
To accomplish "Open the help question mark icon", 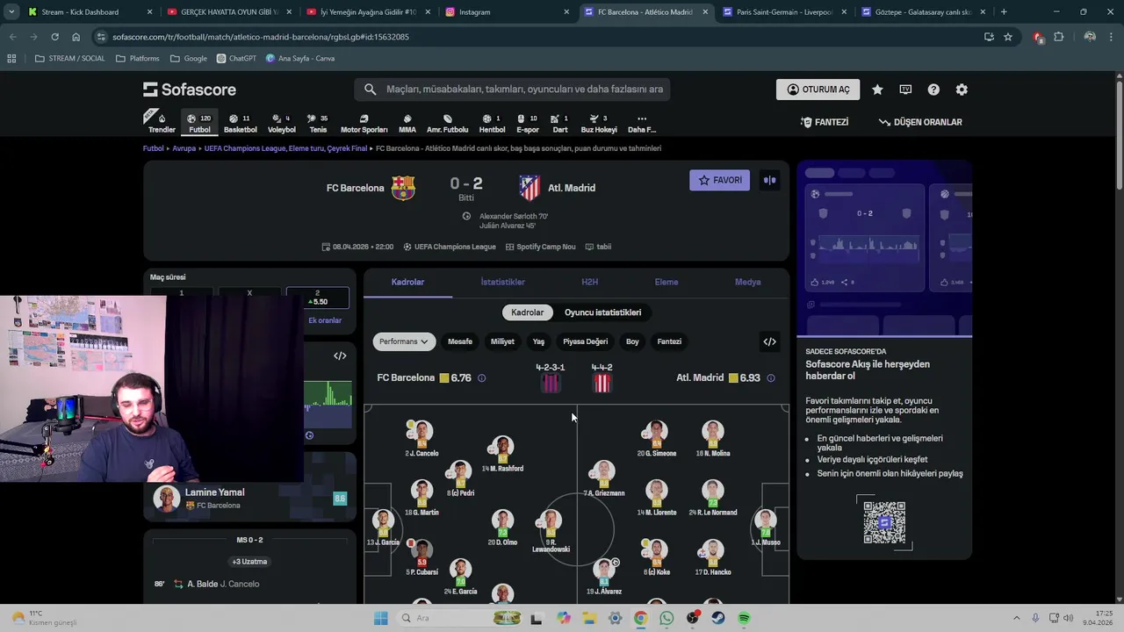I will click(933, 90).
